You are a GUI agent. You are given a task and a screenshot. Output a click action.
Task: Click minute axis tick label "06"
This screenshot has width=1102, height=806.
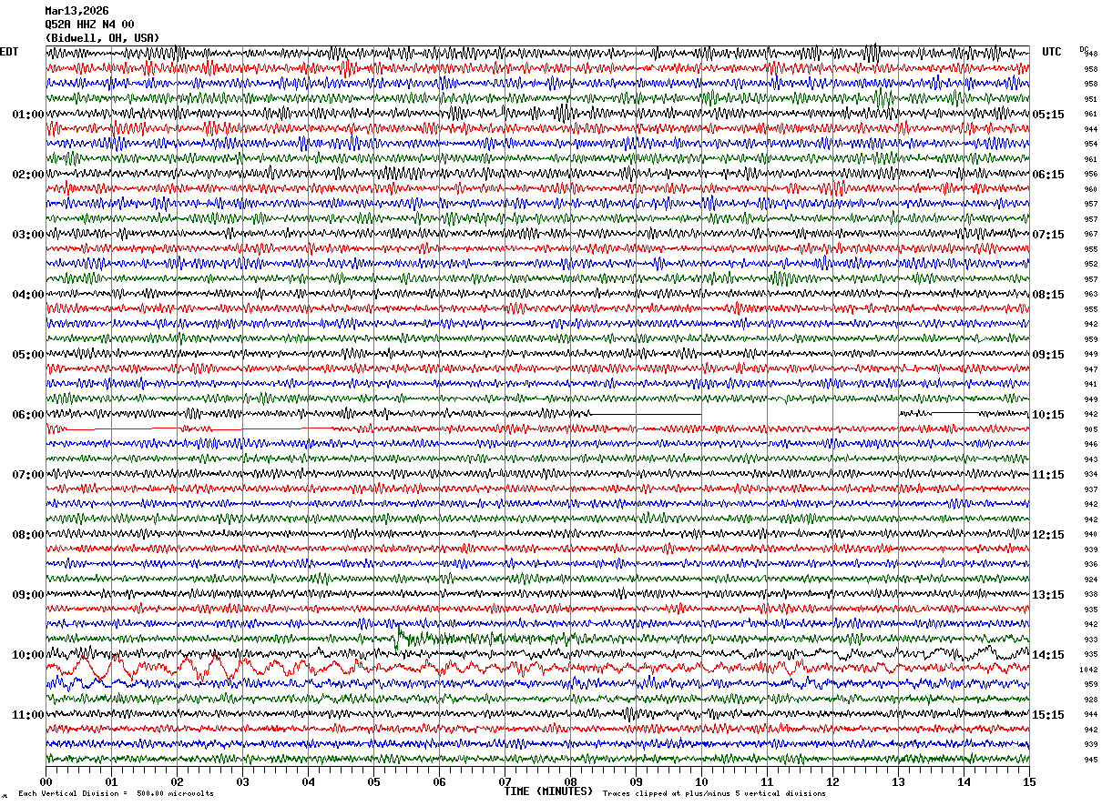pyautogui.click(x=439, y=781)
